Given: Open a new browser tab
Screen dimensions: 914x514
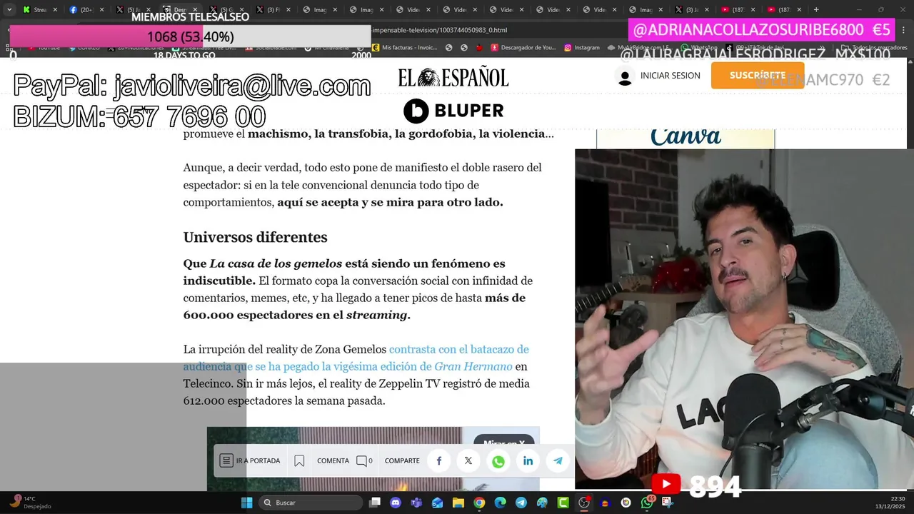Looking at the screenshot, I should (x=816, y=10).
